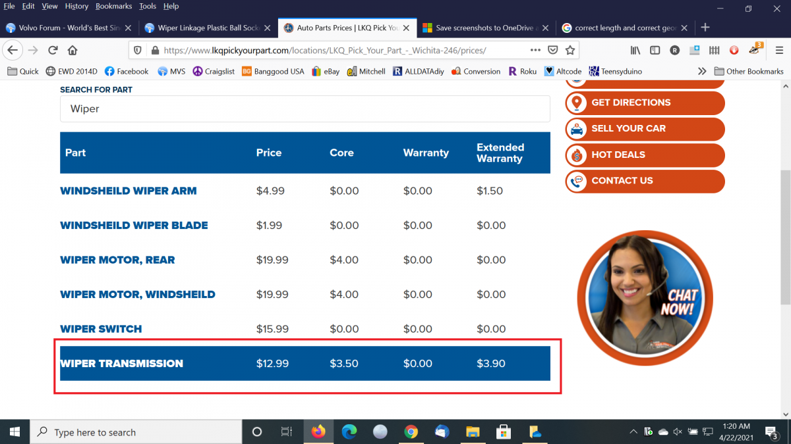Open page actions three-dots menu
Image resolution: width=791 pixels, height=444 pixels.
click(x=536, y=50)
